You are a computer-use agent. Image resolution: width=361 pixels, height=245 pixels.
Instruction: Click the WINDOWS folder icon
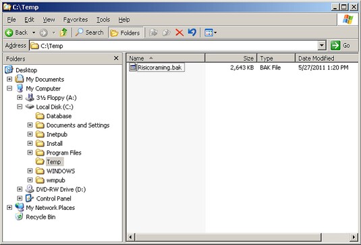point(40,171)
